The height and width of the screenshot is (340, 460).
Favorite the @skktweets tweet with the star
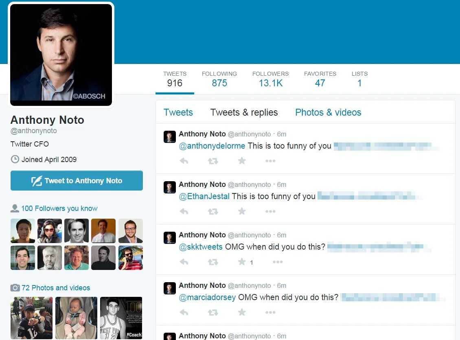(242, 261)
